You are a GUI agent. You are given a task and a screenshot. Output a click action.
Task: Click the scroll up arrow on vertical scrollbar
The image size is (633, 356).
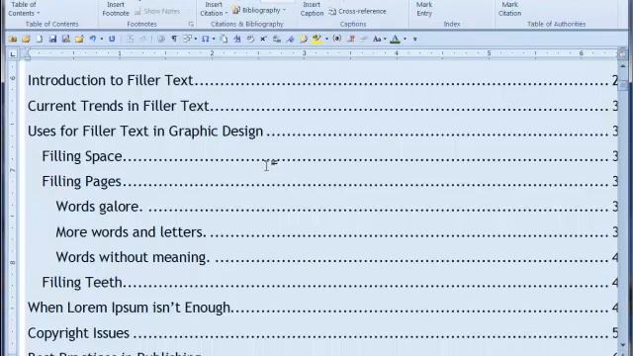pos(622,66)
